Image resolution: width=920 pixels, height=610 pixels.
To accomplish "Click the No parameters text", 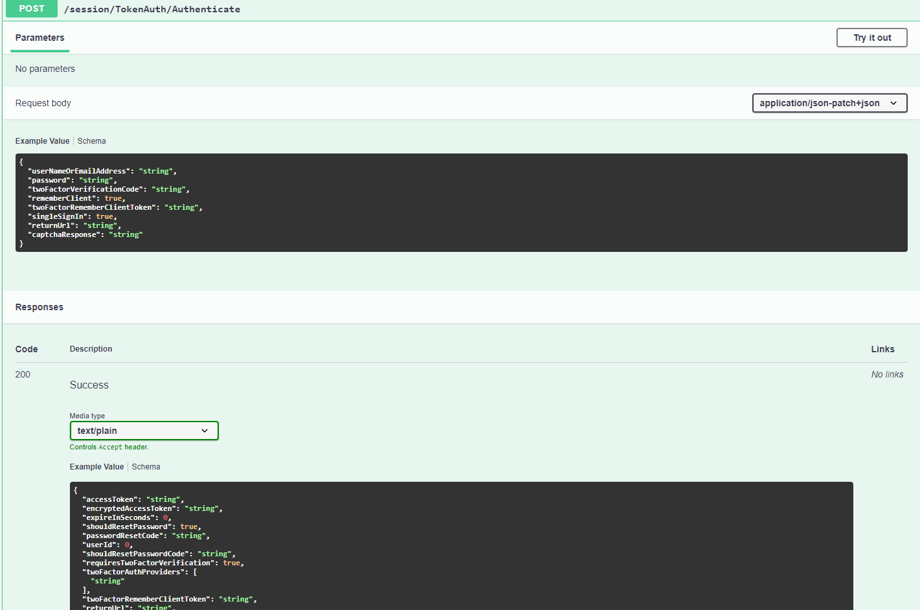I will (x=45, y=69).
